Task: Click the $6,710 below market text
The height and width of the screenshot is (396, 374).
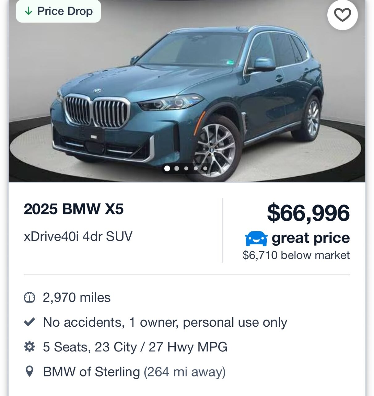Action: coord(296,255)
